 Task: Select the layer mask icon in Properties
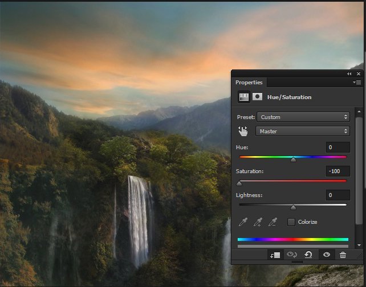click(257, 97)
